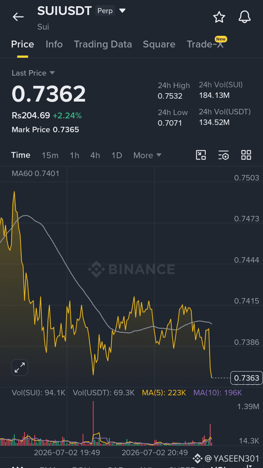Select the 1h chart interval
The height and width of the screenshot is (468, 263).
(75, 155)
